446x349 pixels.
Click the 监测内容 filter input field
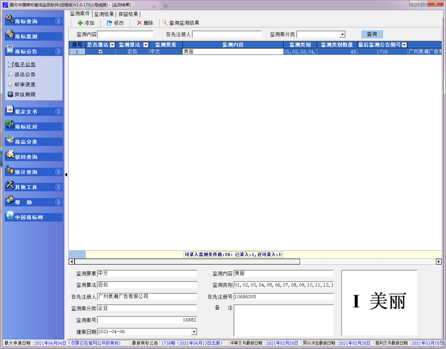pos(125,35)
